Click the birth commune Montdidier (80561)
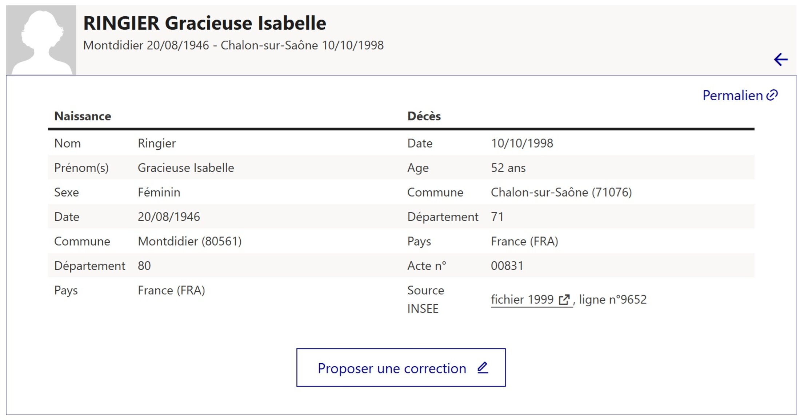 point(189,241)
